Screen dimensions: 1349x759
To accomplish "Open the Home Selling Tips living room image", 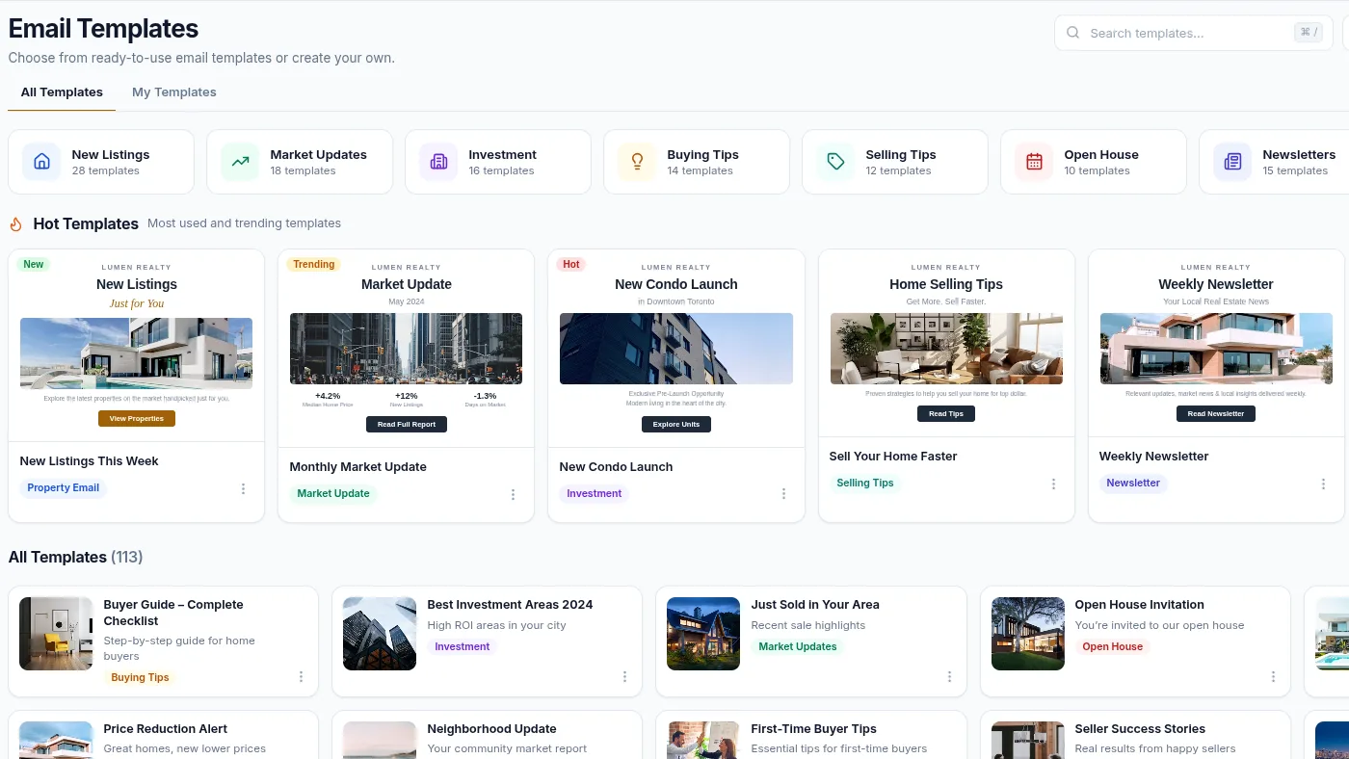I will pyautogui.click(x=946, y=349).
